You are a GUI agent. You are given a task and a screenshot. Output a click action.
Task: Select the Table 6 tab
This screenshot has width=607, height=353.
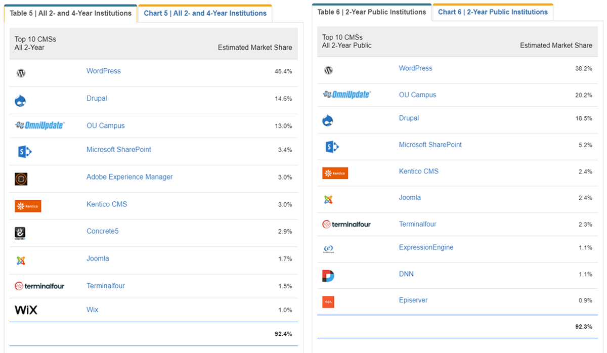pos(372,12)
